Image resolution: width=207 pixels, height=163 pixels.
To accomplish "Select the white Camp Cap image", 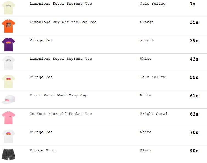I will [9, 99].
